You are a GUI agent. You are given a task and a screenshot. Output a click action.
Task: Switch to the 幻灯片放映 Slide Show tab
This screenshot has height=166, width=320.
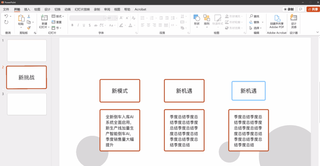pyautogui.click(x=82, y=9)
